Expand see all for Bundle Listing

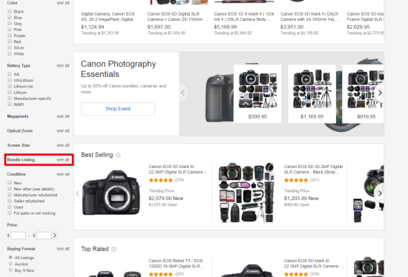63,159
